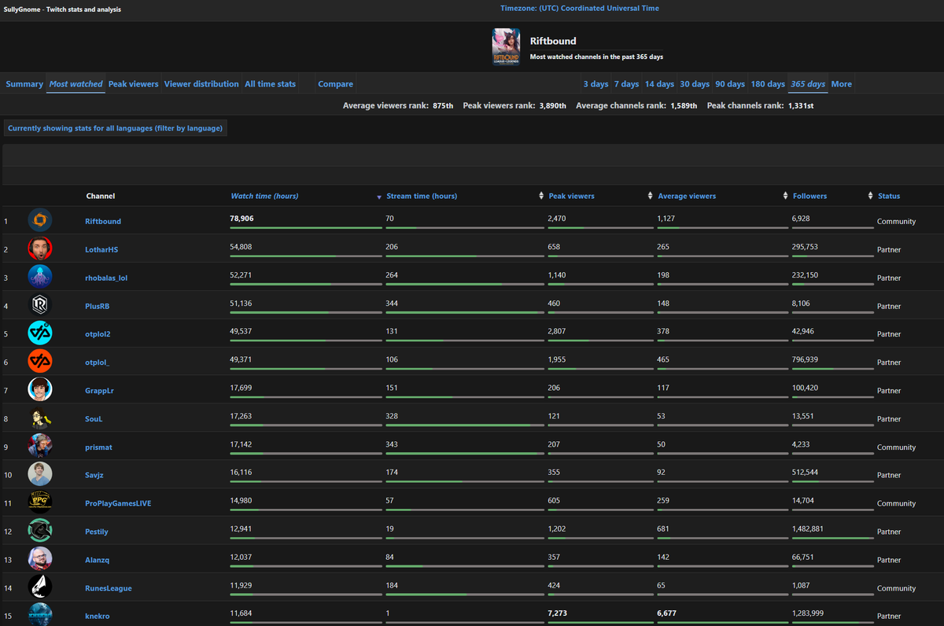Click followers value 1,482,881

[x=809, y=528]
